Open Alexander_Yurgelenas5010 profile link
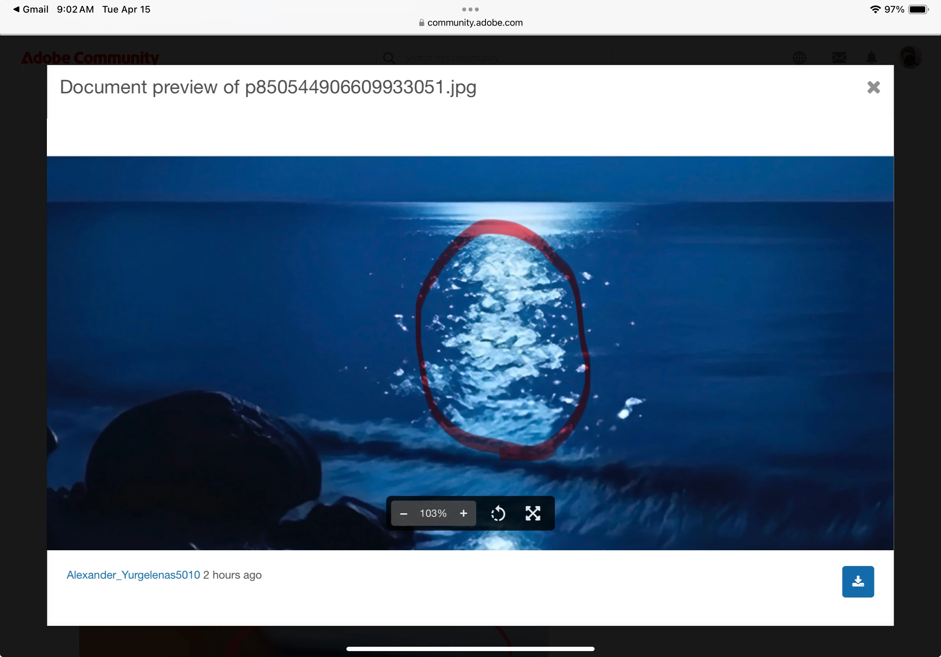 pyautogui.click(x=133, y=575)
